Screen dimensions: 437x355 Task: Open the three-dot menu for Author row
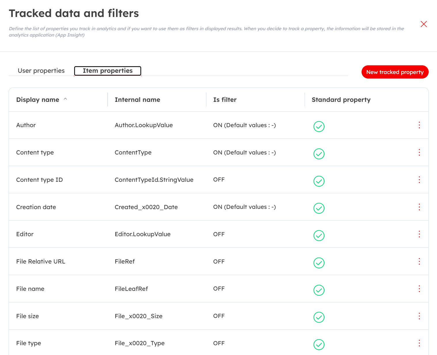pyautogui.click(x=419, y=125)
